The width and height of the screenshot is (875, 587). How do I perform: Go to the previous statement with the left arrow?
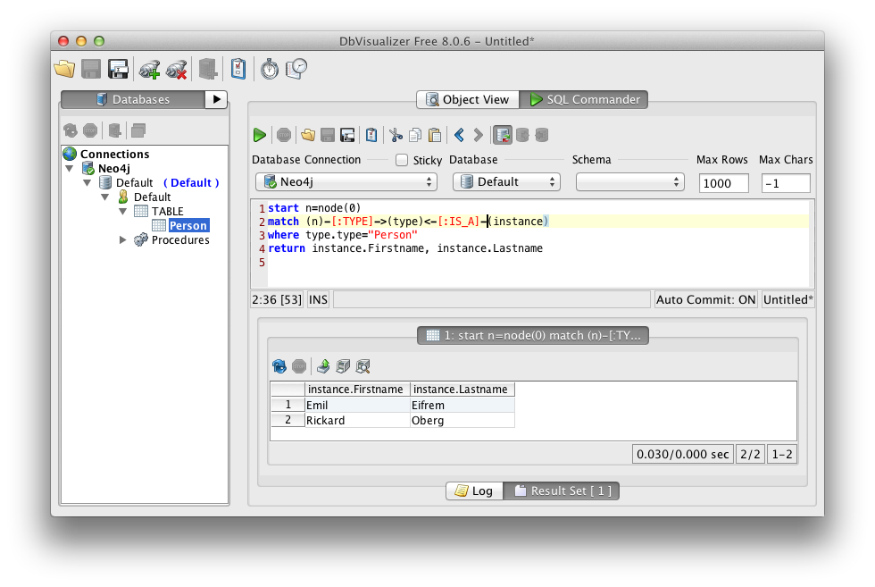tap(459, 135)
